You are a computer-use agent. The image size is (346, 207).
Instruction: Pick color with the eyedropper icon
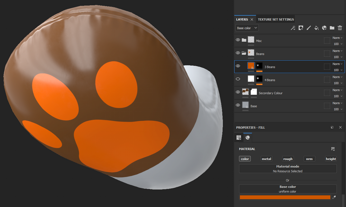coord(334,197)
